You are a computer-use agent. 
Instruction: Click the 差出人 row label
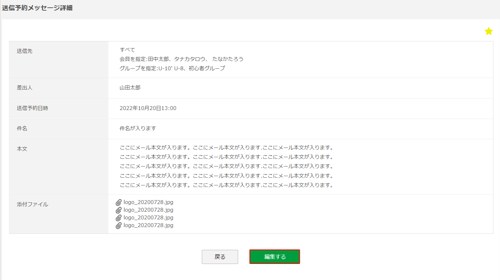[25, 88]
